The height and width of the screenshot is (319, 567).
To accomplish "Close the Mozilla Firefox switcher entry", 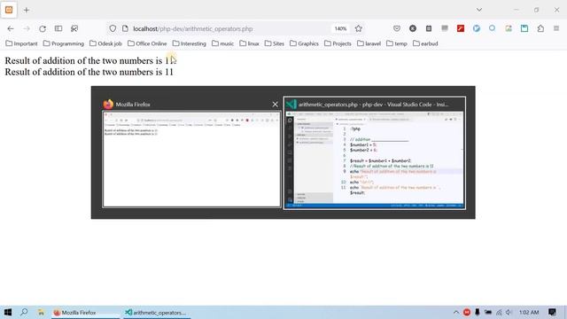I will pyautogui.click(x=276, y=105).
